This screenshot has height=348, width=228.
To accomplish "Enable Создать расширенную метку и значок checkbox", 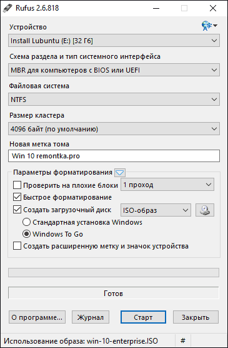I will coord(17,246).
